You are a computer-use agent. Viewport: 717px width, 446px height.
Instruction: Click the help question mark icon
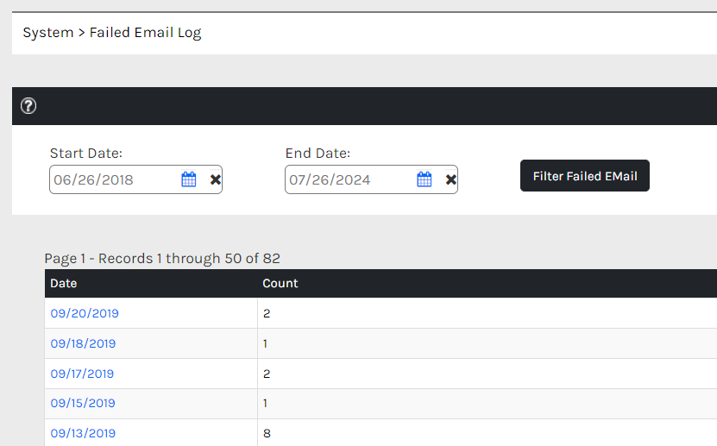click(x=28, y=106)
